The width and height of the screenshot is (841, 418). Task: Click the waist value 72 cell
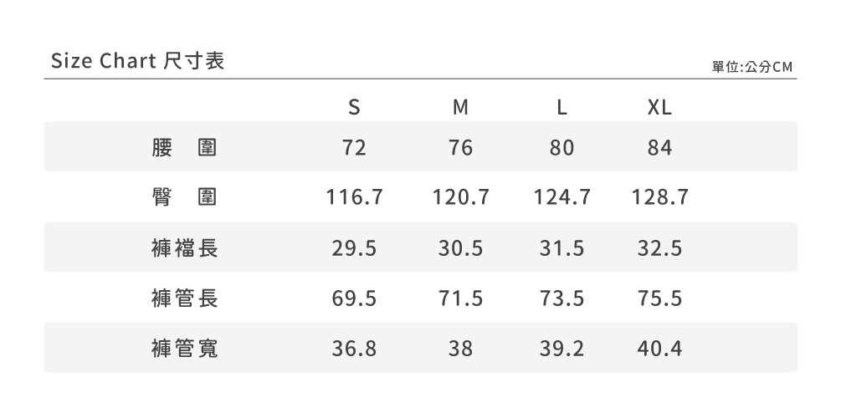[x=354, y=148]
